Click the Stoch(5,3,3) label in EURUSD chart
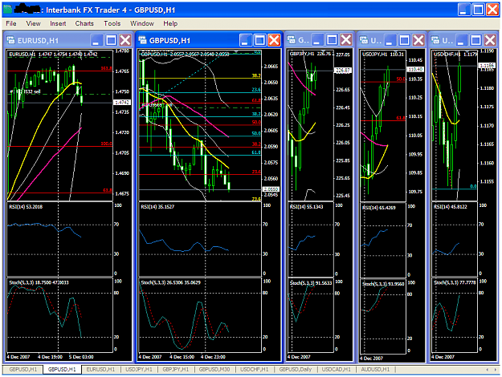 point(39,282)
